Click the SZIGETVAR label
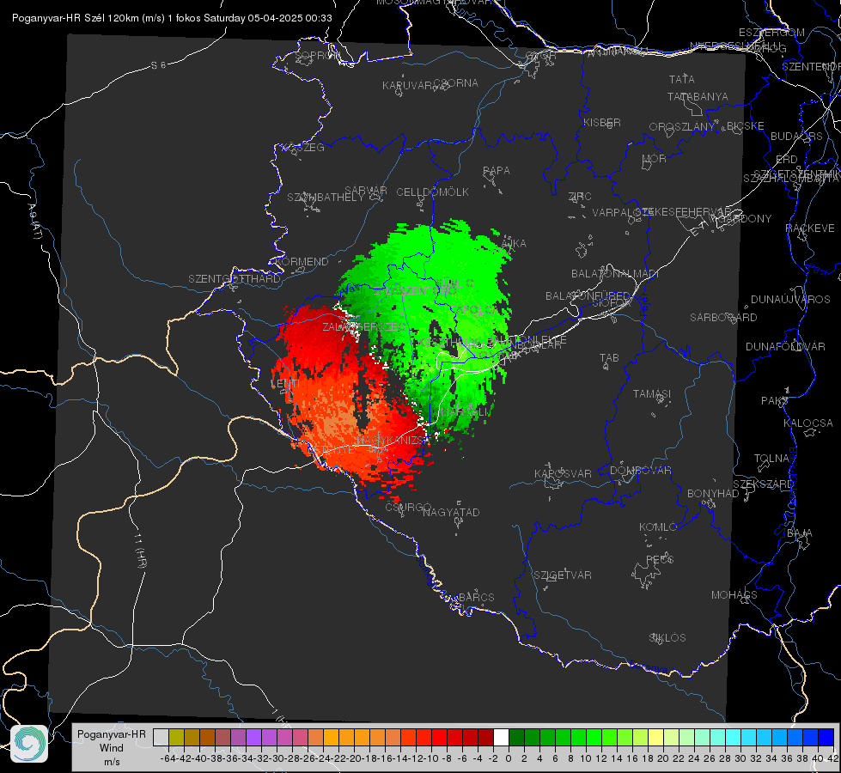Image resolution: width=841 pixels, height=773 pixels. point(563,575)
